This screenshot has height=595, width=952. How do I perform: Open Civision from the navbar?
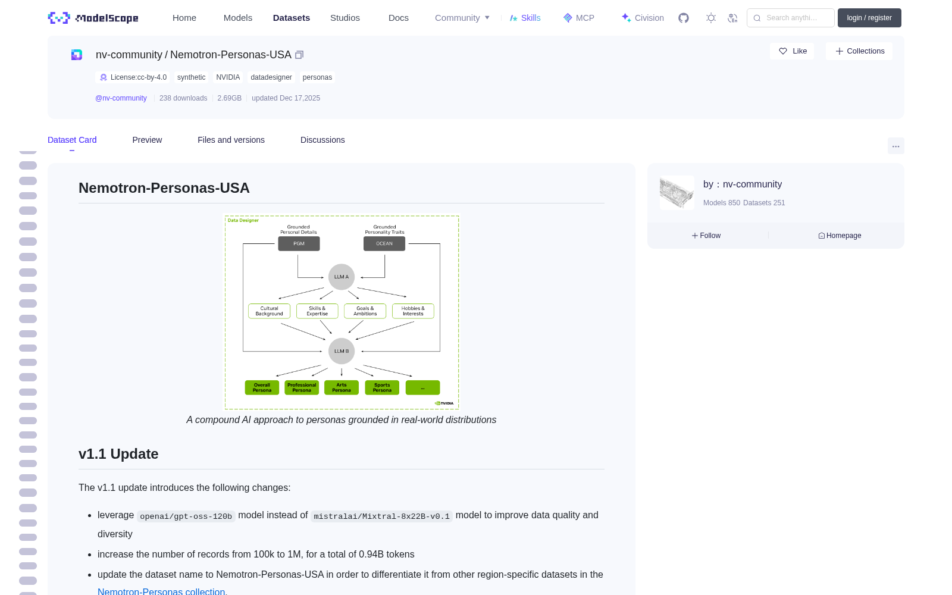point(643,18)
